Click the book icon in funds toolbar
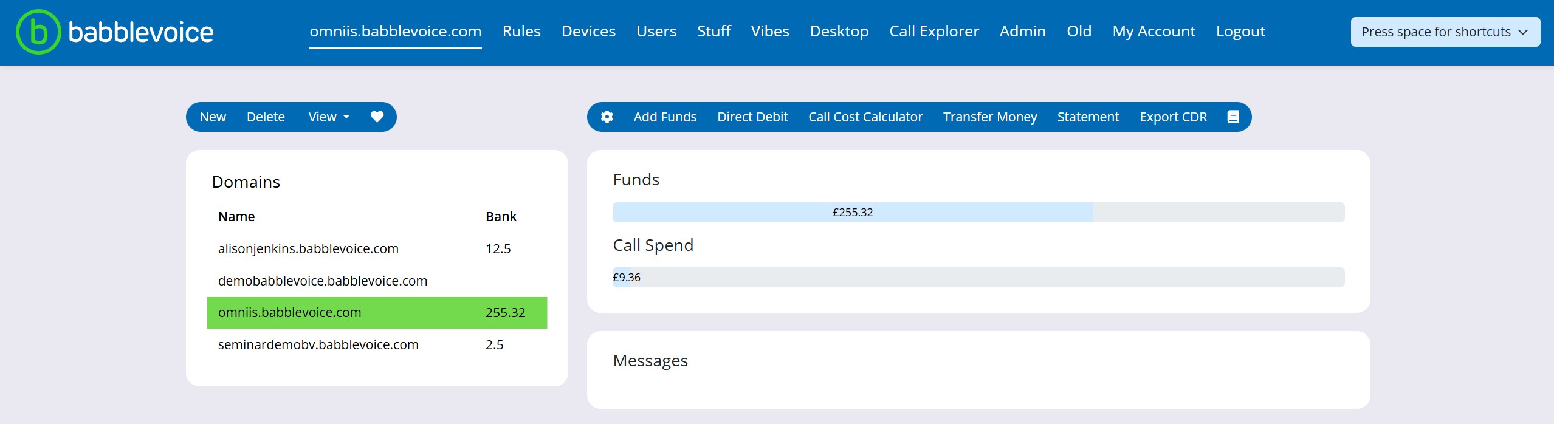This screenshot has width=1554, height=424. point(1233,117)
